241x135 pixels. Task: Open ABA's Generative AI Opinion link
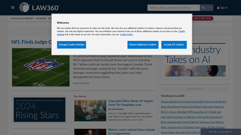[x=193, y=127]
